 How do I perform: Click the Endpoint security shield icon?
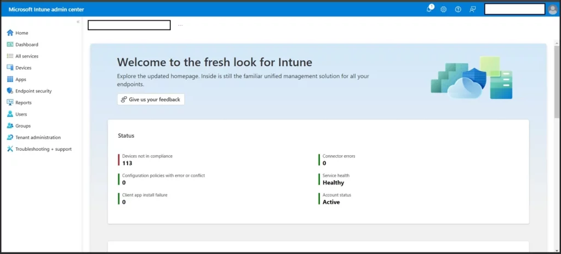[x=10, y=91]
